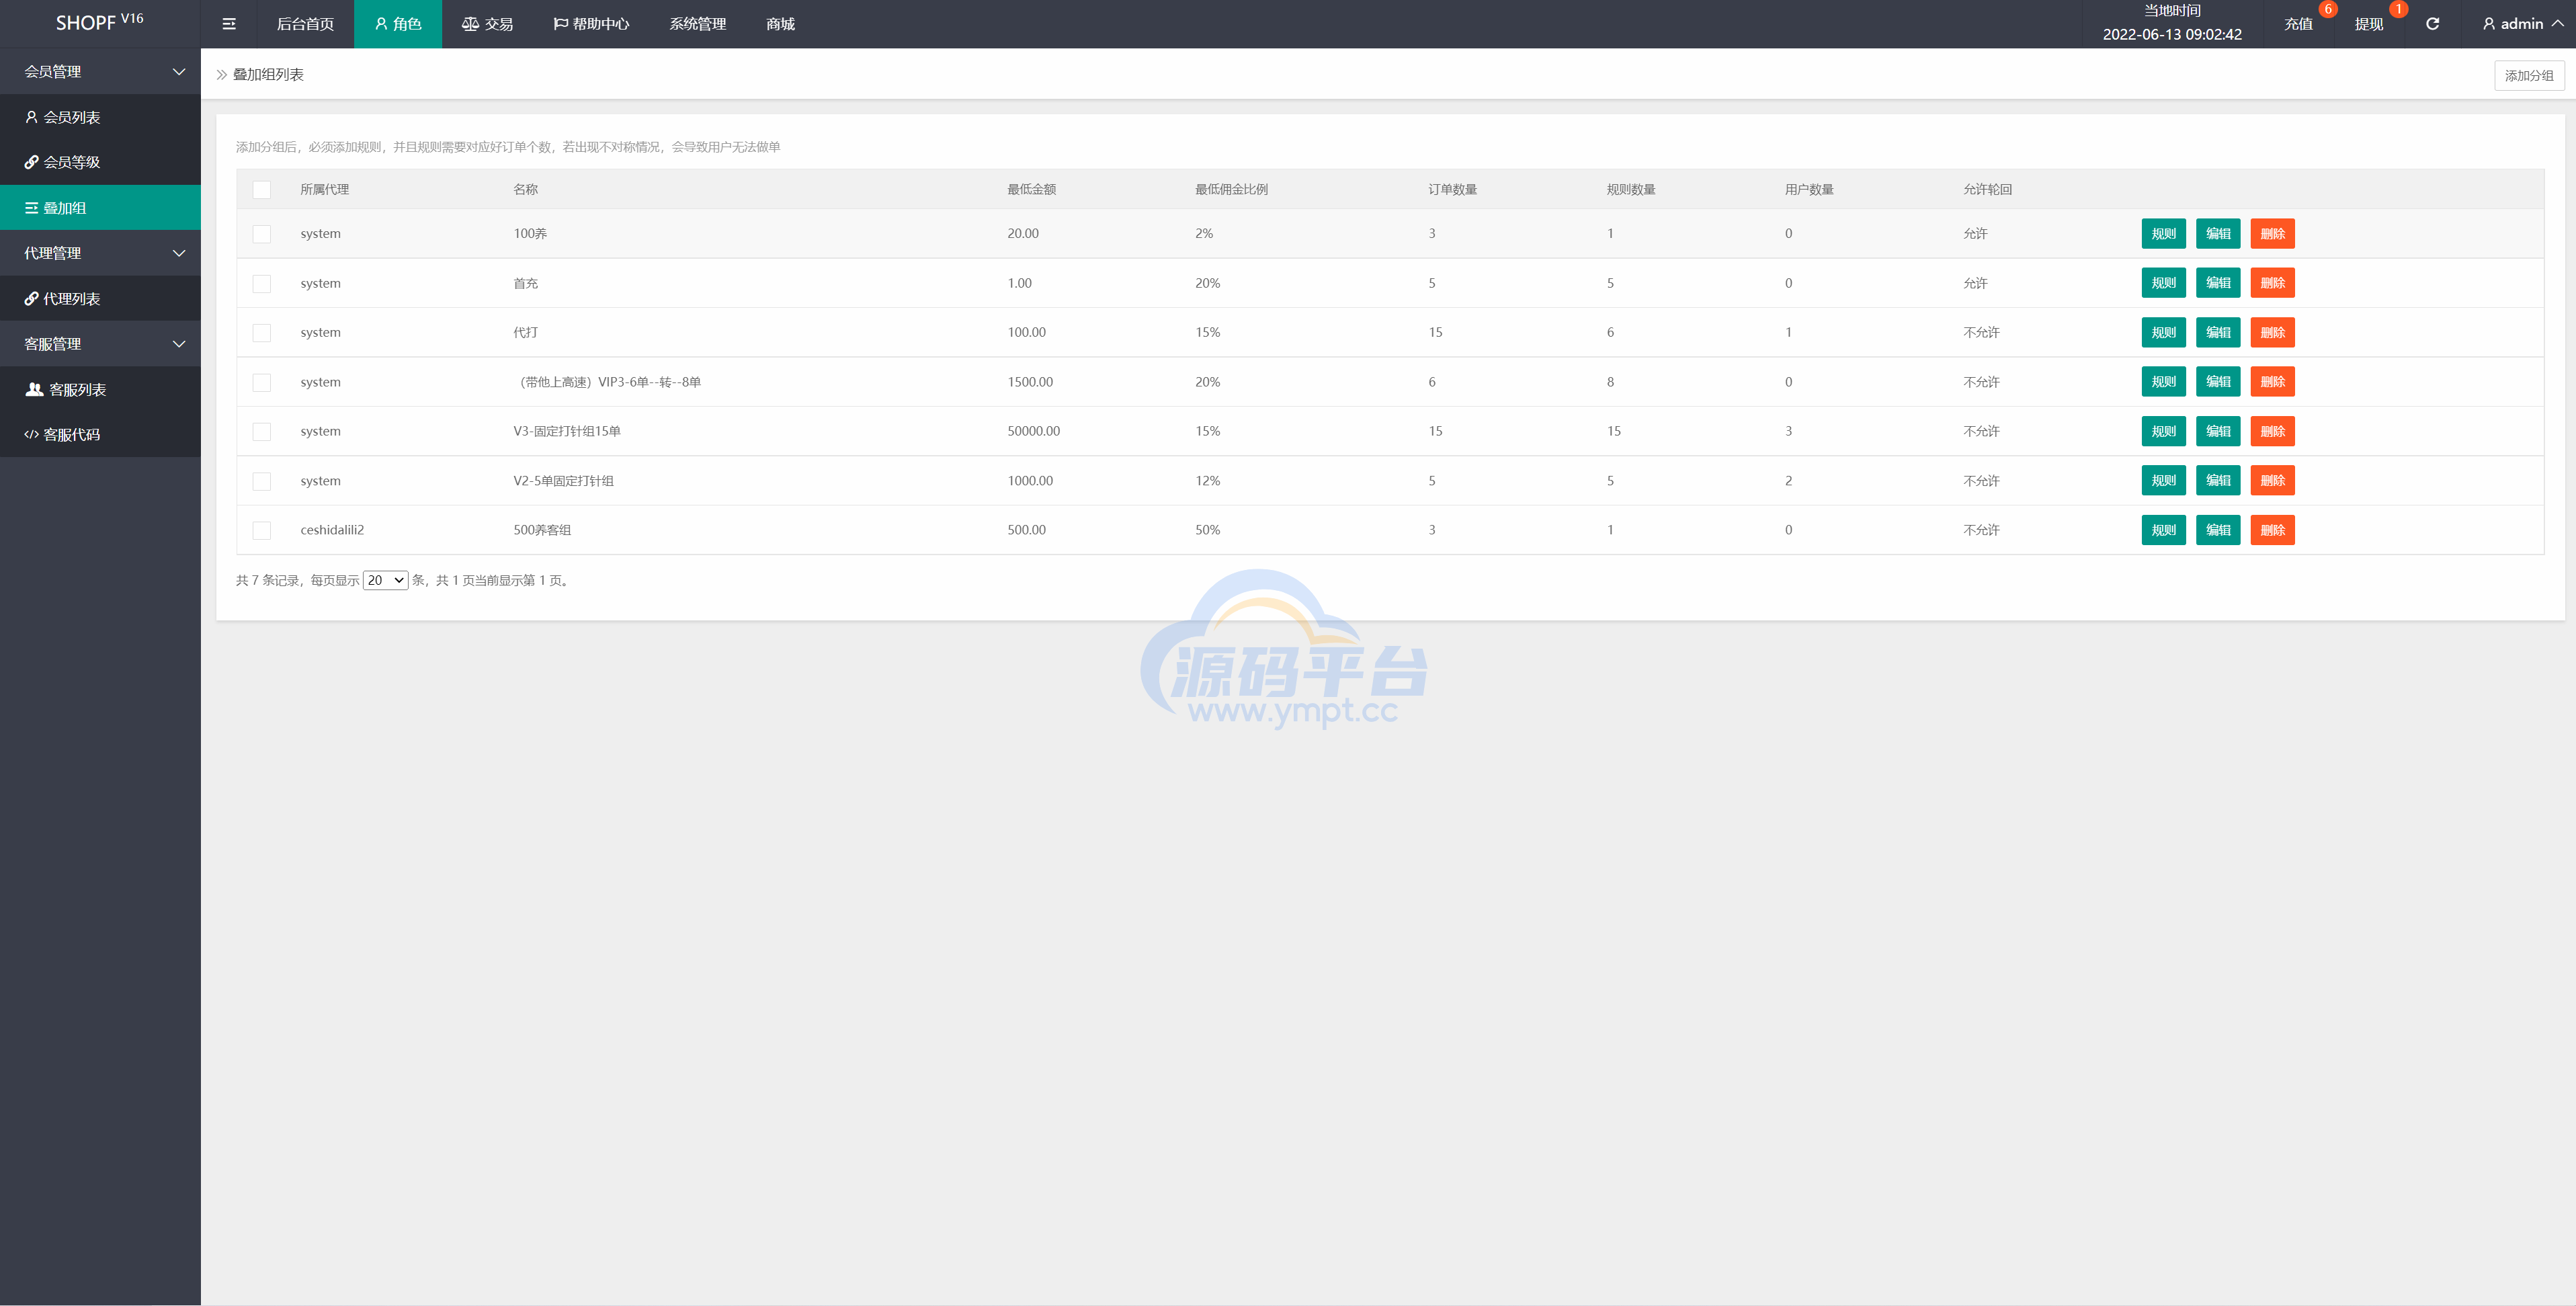Screen dimensions: 2576x1306
Task: Open 客服代码 in the sidebar
Action: (71, 434)
